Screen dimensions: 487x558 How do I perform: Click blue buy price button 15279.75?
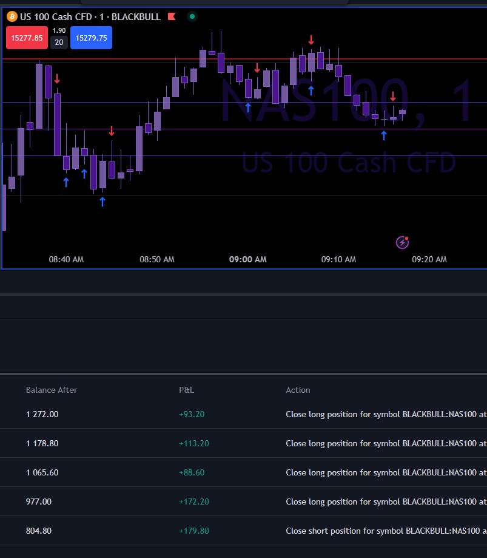(92, 38)
